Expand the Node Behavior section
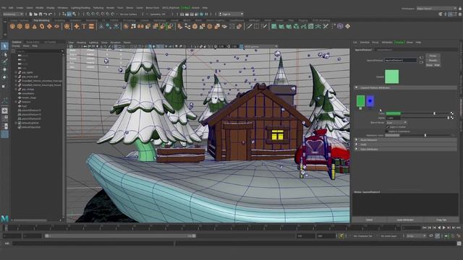This screenshot has width=463, height=260. pos(357,140)
